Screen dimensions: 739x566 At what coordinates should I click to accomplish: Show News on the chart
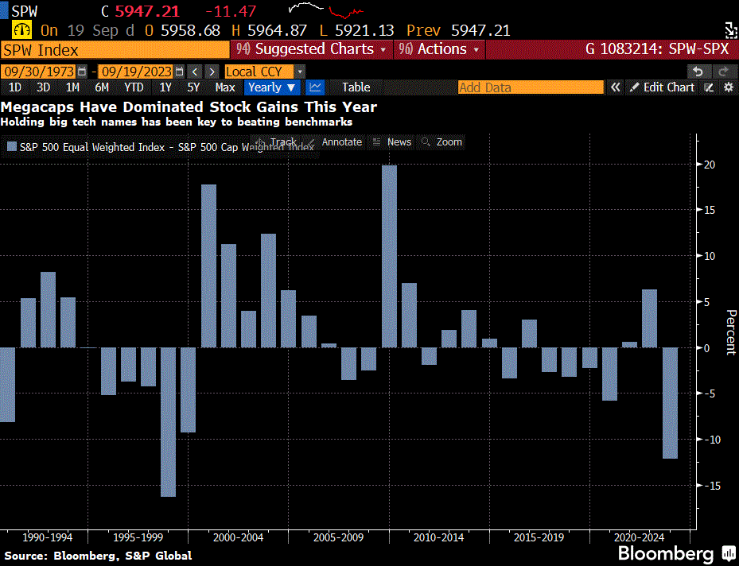click(392, 141)
